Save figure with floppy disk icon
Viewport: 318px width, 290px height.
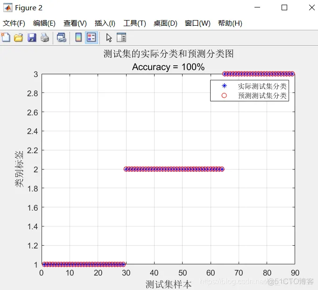[32, 38]
